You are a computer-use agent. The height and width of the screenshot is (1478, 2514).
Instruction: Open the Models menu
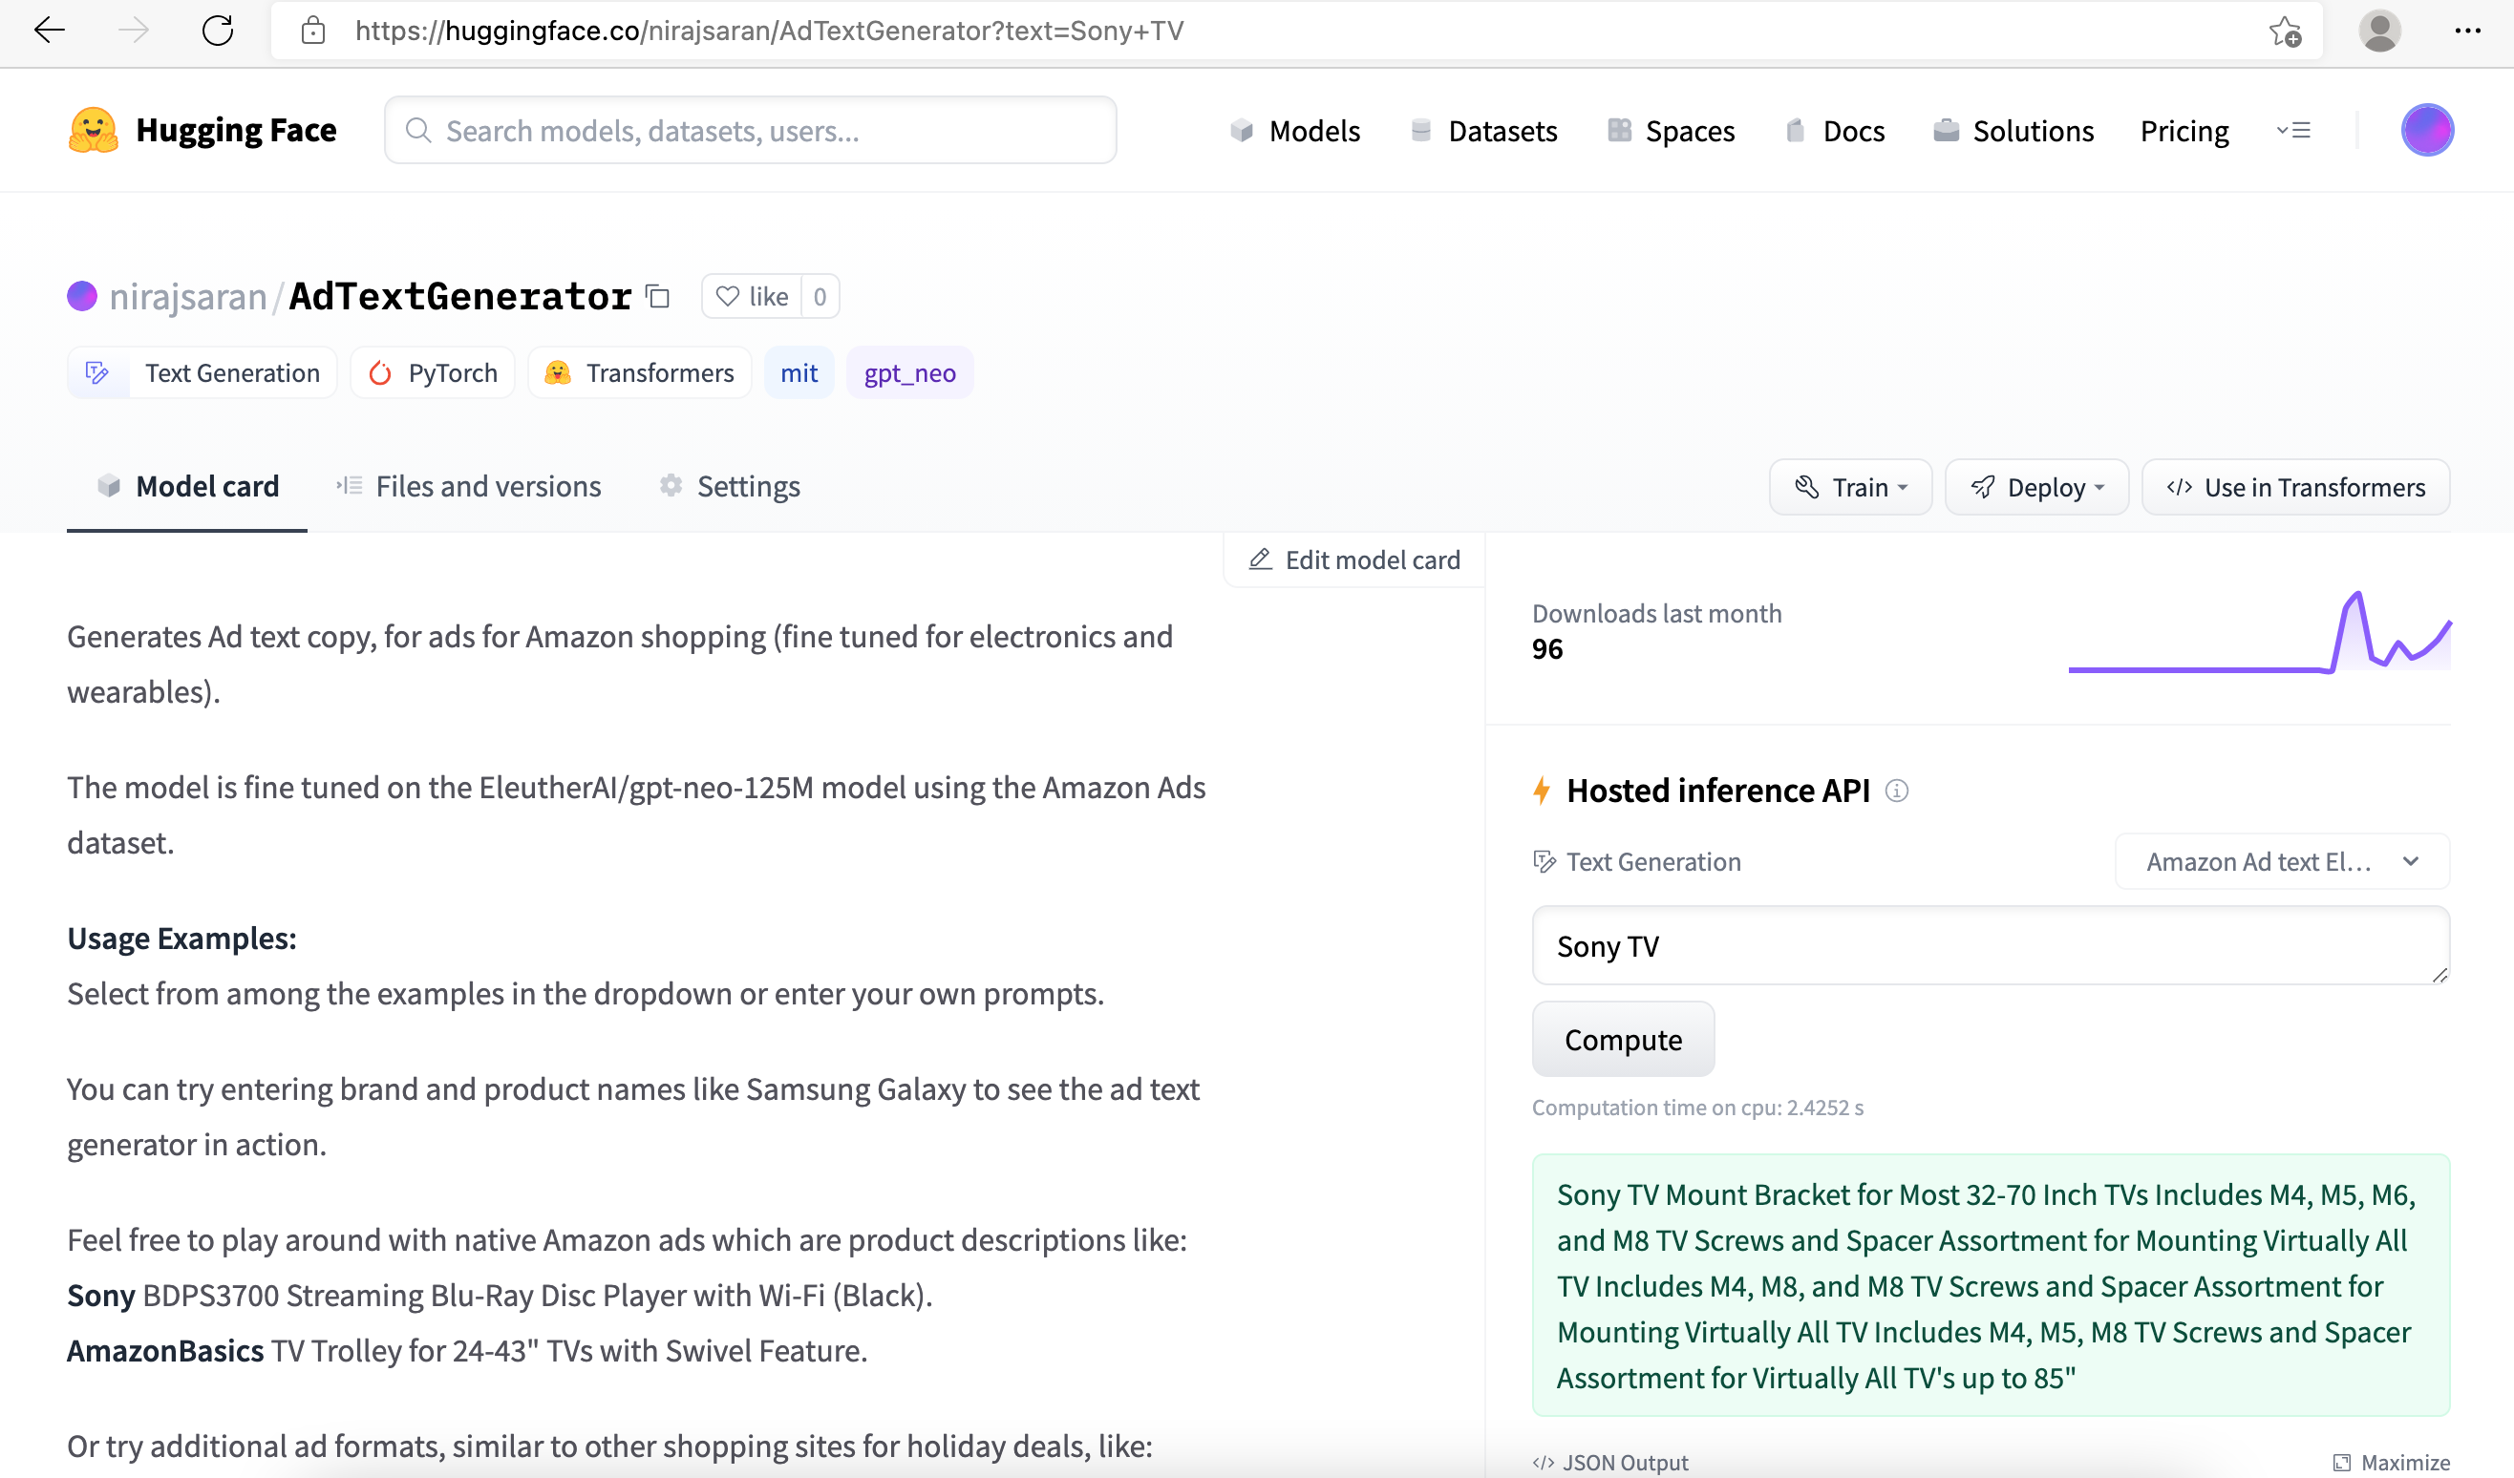[1295, 131]
